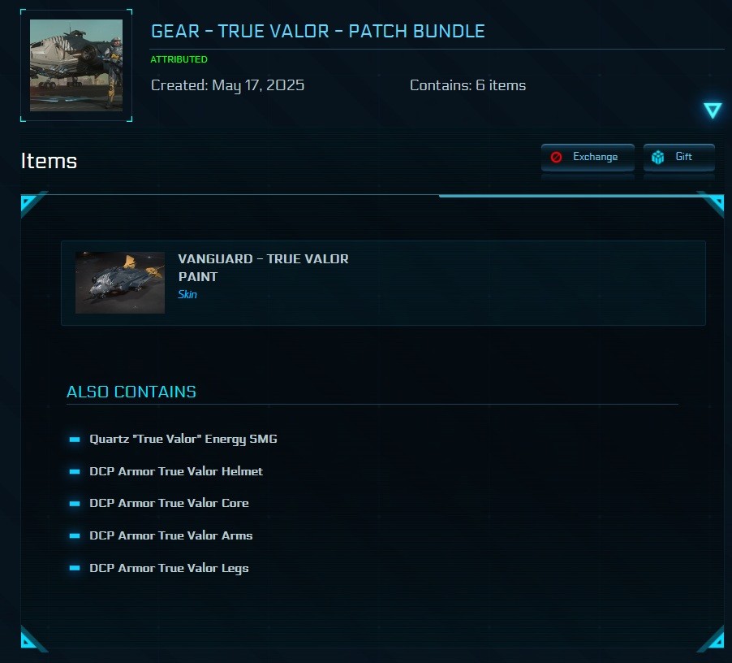Collapse the pledge details with the triangle arrow
Viewport: 732px width, 663px height.
click(x=713, y=110)
